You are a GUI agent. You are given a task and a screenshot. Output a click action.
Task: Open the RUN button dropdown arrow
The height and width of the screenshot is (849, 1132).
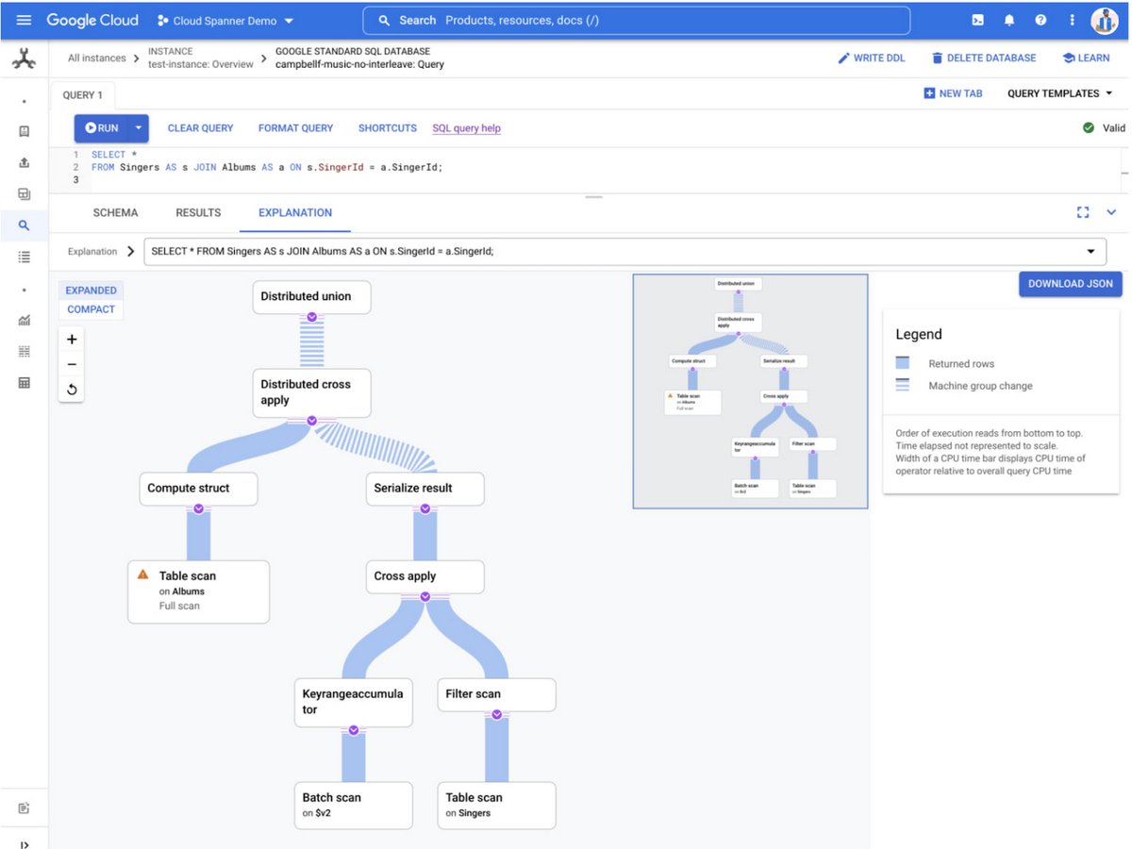138,127
